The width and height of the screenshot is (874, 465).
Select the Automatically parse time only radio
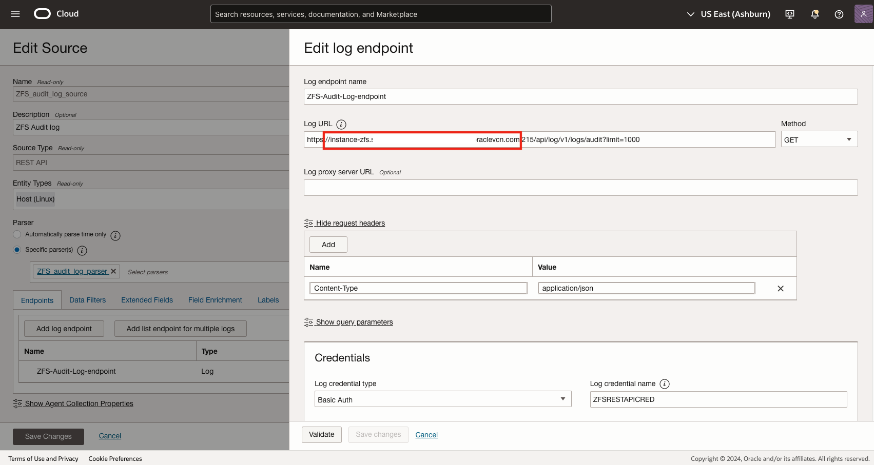pos(17,234)
